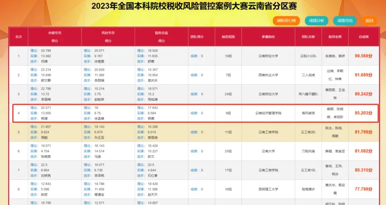The height and width of the screenshot is (205, 386).
Task: Click the 团队得分 column header
Action: click(202, 37)
